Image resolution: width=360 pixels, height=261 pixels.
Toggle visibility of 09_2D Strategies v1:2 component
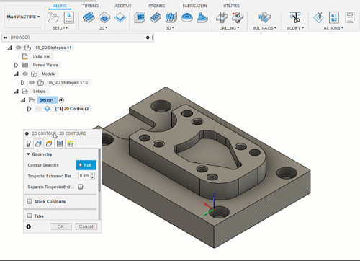(32, 82)
